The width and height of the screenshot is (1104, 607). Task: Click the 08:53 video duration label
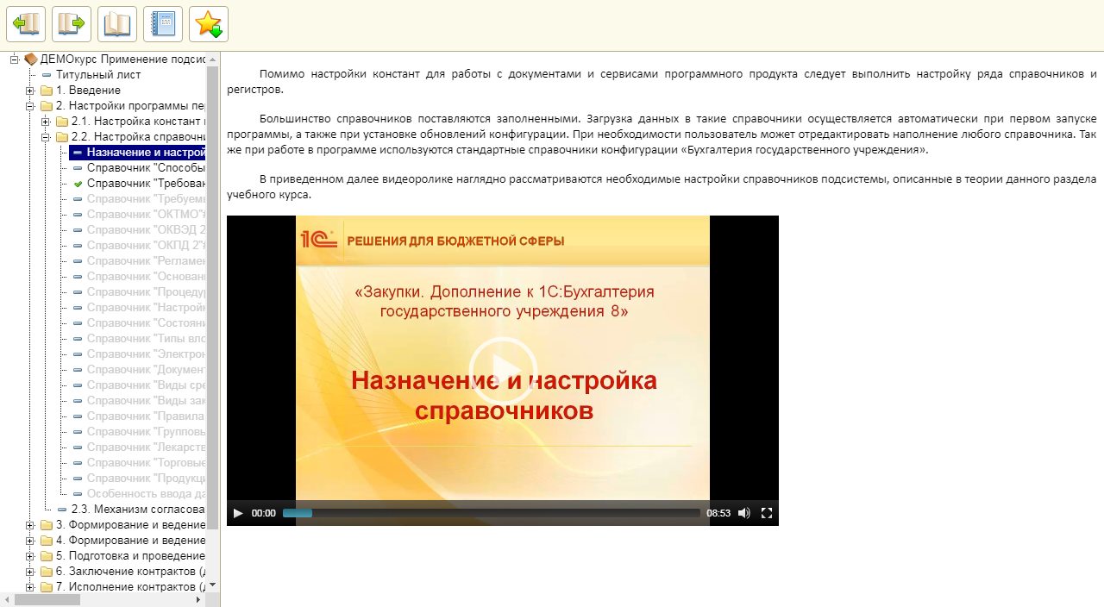[x=718, y=513]
